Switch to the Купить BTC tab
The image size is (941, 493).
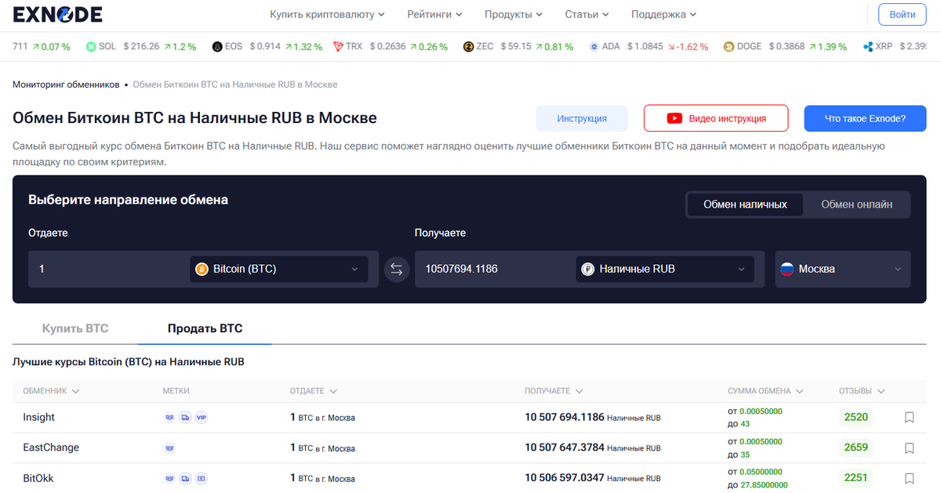[x=74, y=328]
